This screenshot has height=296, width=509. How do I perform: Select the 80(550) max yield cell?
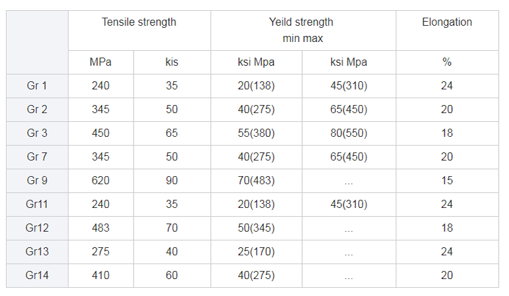tap(348, 133)
